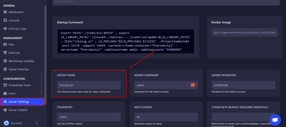Screen dimensions: 286x127
Task: Click the account avatar power icon
Action: point(6,123)
